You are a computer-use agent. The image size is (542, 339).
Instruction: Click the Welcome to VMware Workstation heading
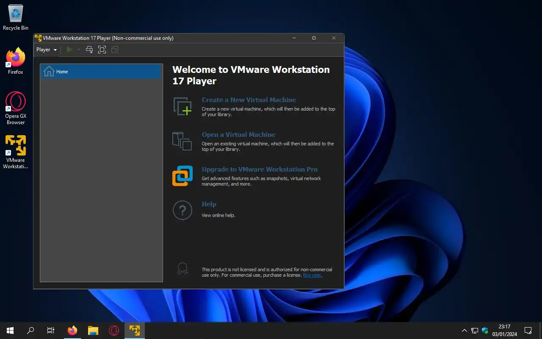(x=251, y=75)
